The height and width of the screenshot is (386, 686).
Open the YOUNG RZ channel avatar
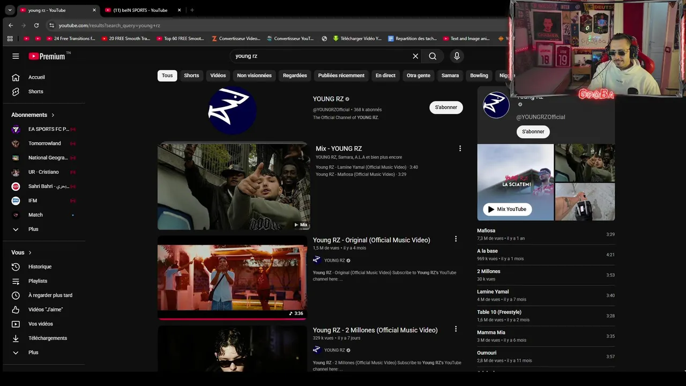point(232,109)
